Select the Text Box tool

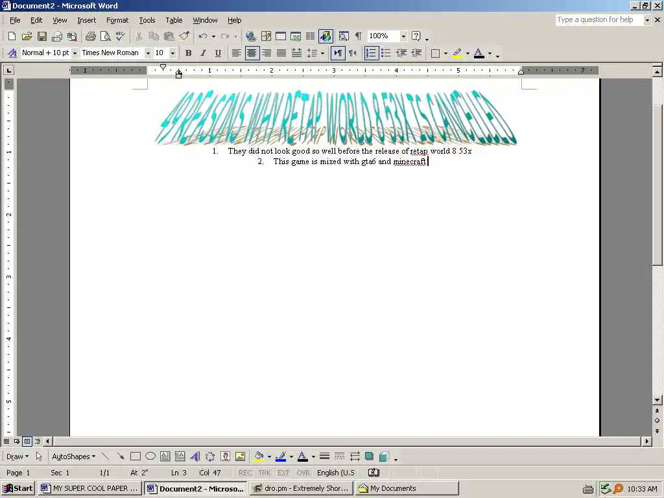(165, 456)
